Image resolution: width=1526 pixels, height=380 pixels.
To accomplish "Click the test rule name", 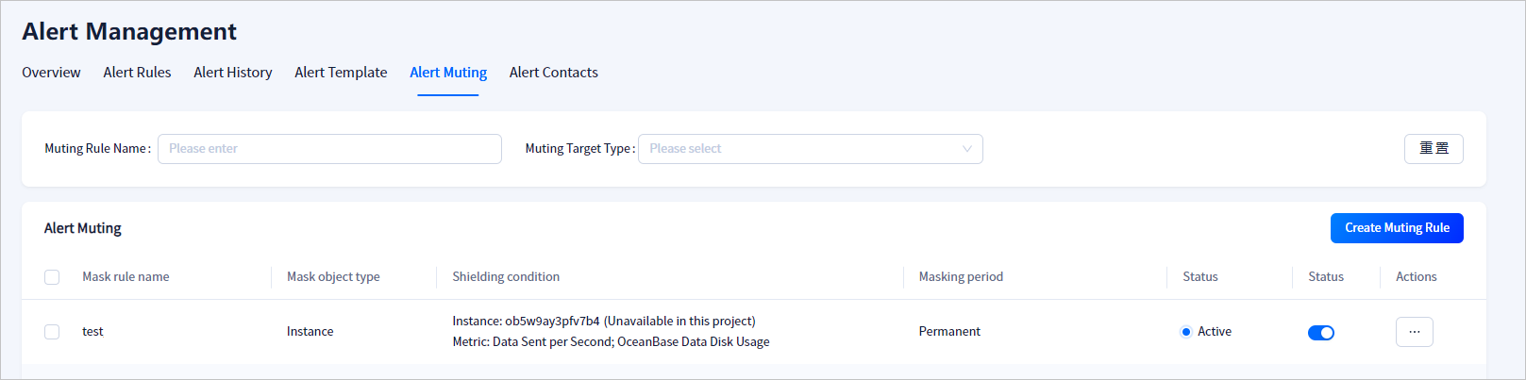I will click(92, 332).
